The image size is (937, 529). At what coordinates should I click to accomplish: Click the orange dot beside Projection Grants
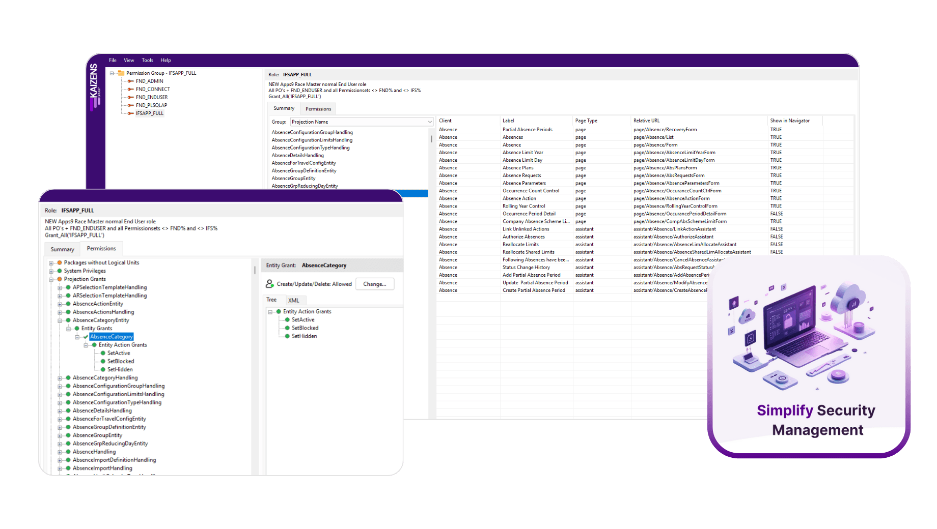click(60, 279)
